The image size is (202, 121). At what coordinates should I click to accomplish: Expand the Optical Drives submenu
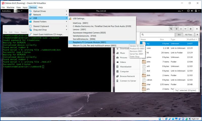tap(49, 11)
